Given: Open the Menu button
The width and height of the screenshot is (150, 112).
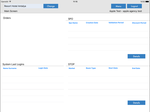Looking at the screenshot, I should 118,6.
